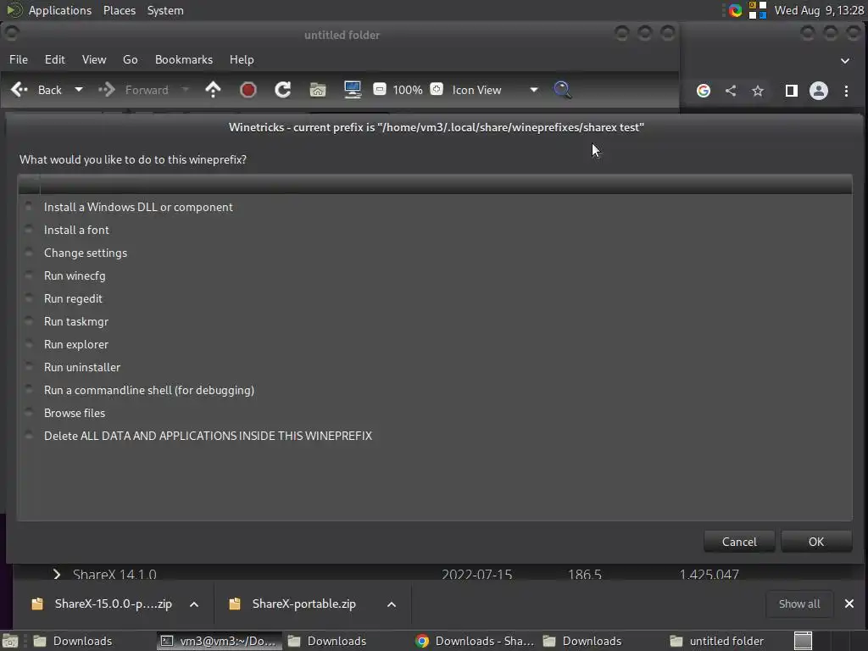The image size is (868, 651).
Task: Zoom in with the plus icon
Action: [x=437, y=89]
